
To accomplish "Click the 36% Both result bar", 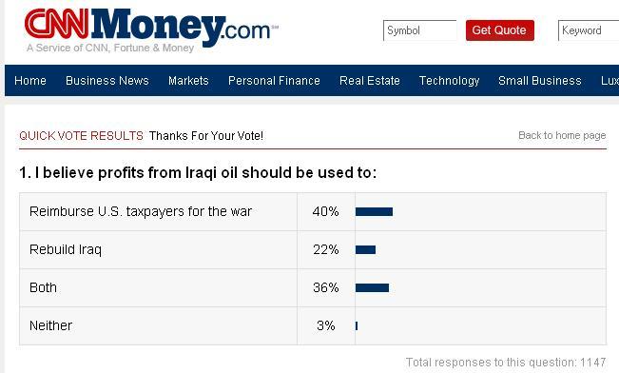I will [x=372, y=287].
